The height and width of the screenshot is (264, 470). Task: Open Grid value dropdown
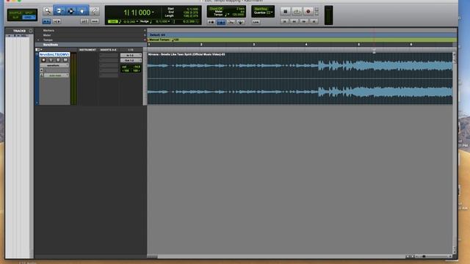(x=137, y=21)
